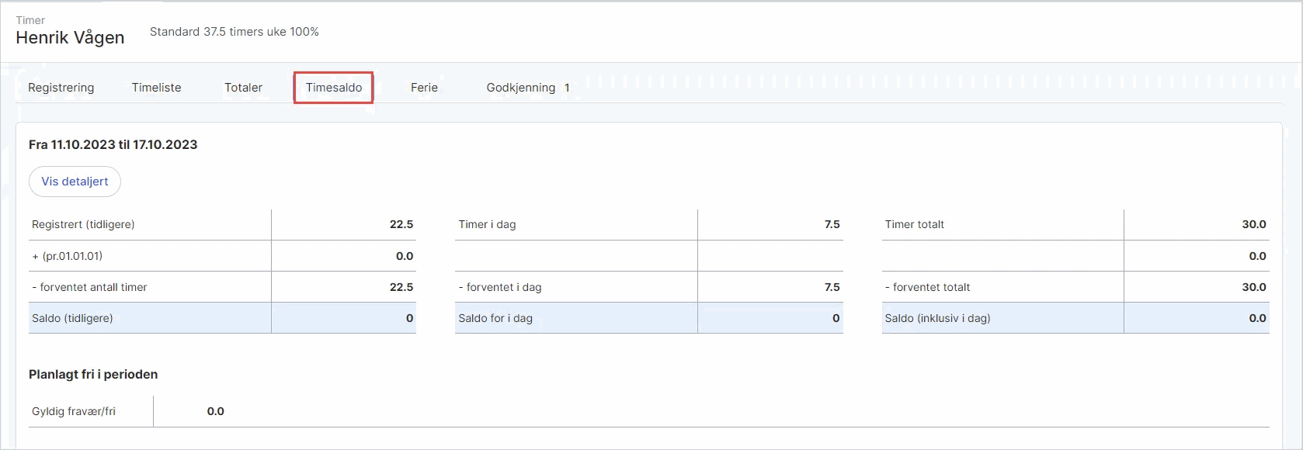The width and height of the screenshot is (1303, 450).
Task: Select the Totaler tab
Action: 243,88
